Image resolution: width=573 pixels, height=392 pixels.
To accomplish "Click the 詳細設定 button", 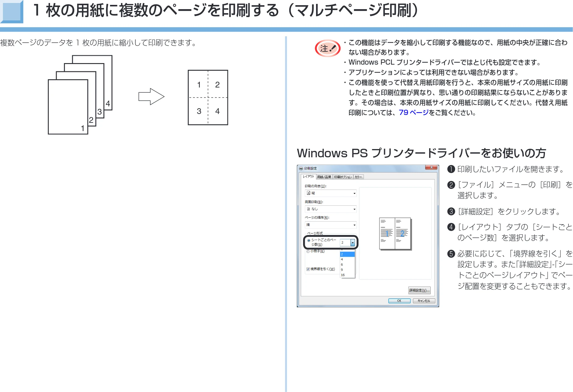I will click(x=419, y=290).
